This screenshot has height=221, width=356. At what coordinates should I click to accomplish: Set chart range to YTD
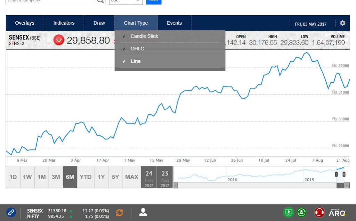(86, 177)
